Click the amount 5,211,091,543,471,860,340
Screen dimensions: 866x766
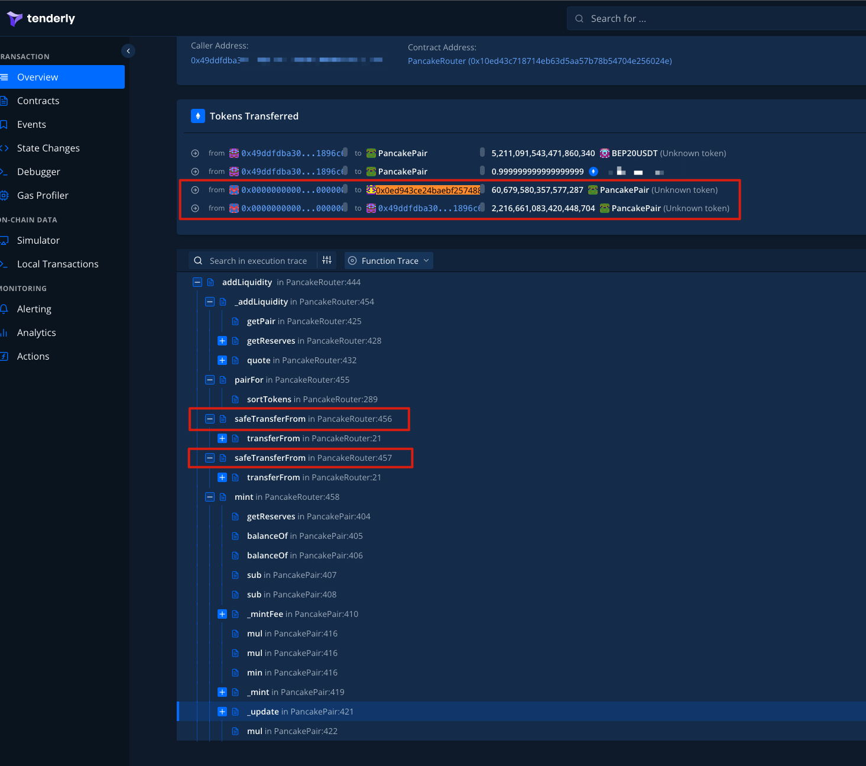pos(543,153)
